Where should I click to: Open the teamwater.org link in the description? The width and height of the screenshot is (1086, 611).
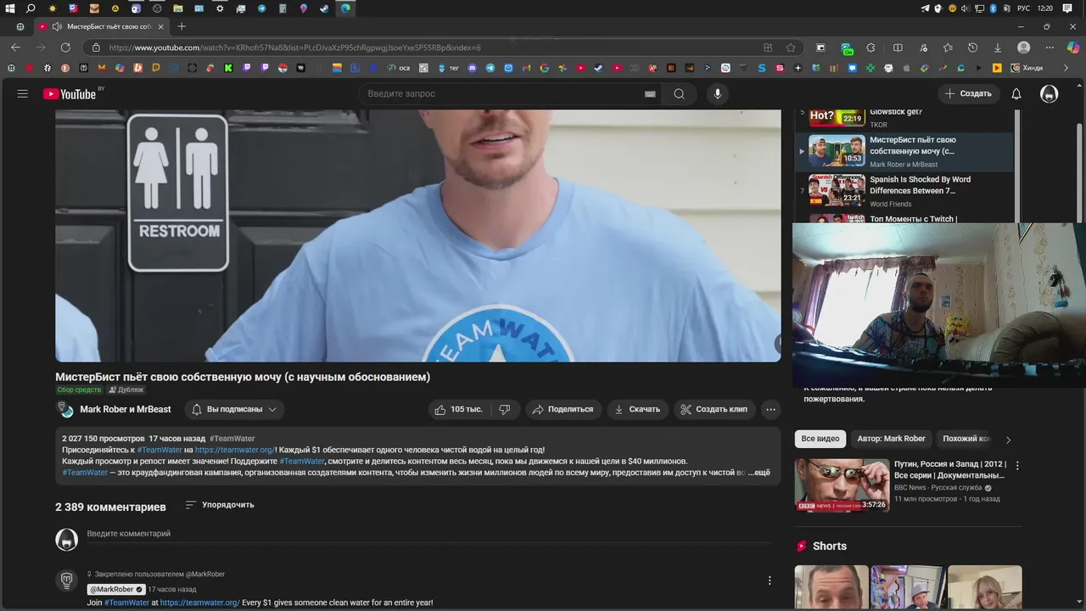(x=234, y=450)
